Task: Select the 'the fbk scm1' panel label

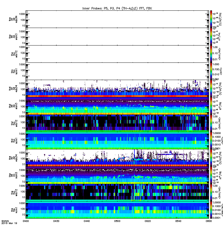Action: 14,210
